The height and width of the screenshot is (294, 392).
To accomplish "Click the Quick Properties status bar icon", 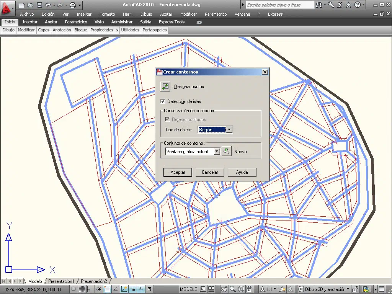I will point(149,289).
